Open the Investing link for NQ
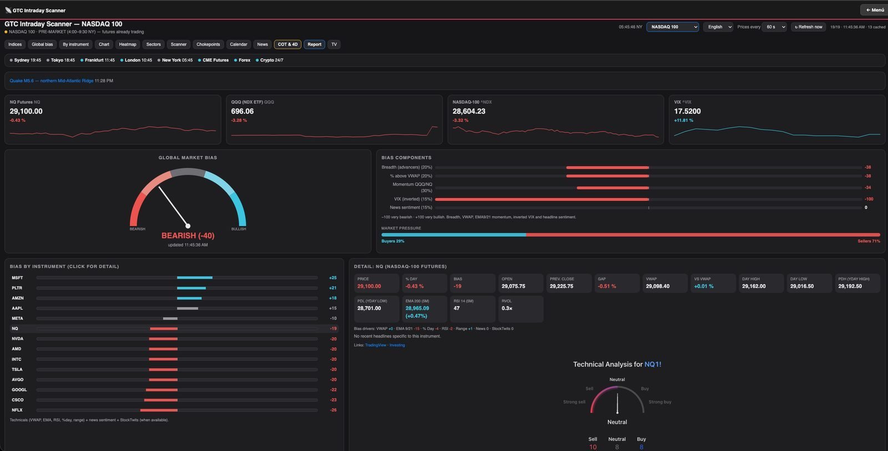The image size is (888, 451). tap(397, 345)
